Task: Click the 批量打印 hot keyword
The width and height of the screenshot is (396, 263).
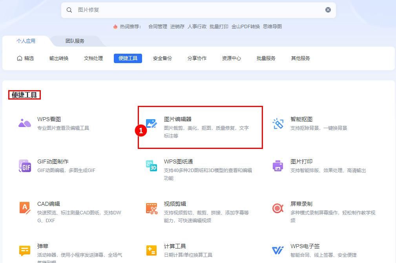Action: 219,27
